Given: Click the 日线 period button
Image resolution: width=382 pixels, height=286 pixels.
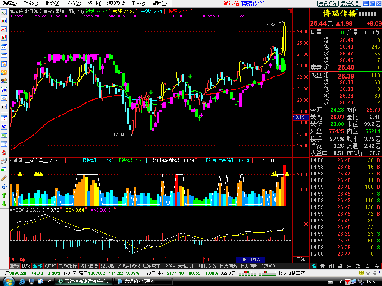Looking at the screenshot, I should tap(301, 260).
